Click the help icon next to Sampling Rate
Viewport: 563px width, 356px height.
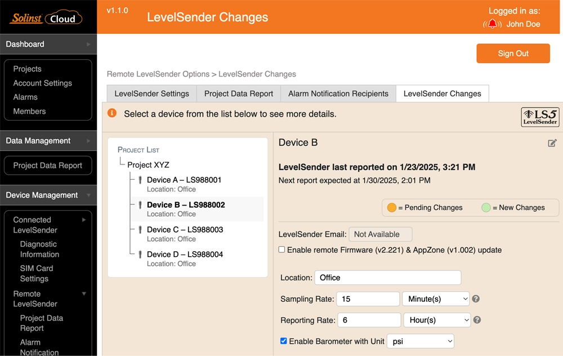click(x=476, y=299)
